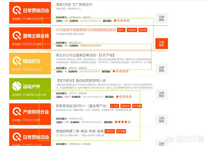
Task: Click the clock icon beside 146天11小时
Action: [24, 19]
